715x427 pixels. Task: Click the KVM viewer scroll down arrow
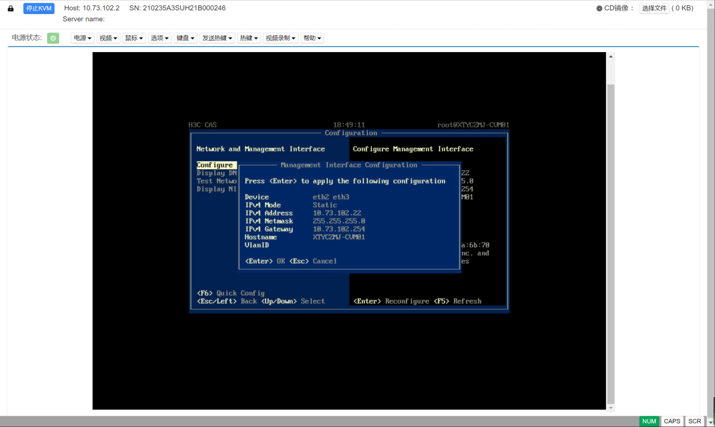pyautogui.click(x=611, y=407)
